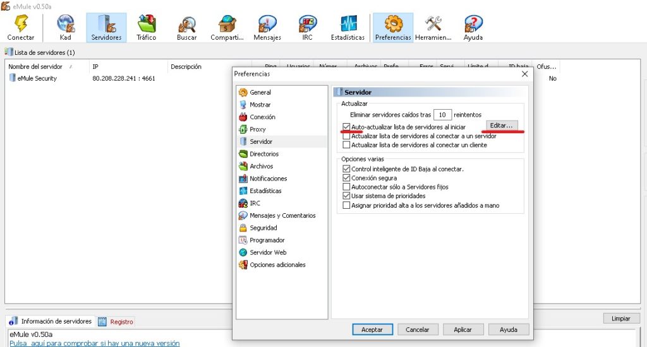This screenshot has height=347, width=647.
Task: Switch to Información de servidores tab
Action: coord(51,321)
